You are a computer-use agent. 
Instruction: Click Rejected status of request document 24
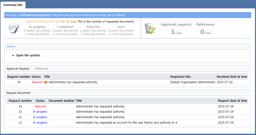40,106
